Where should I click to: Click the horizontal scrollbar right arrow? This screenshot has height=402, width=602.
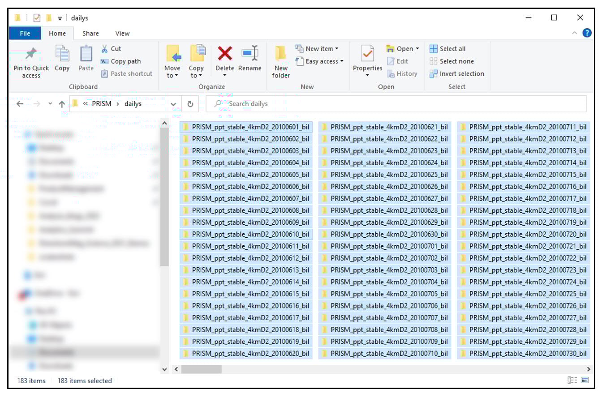point(589,369)
